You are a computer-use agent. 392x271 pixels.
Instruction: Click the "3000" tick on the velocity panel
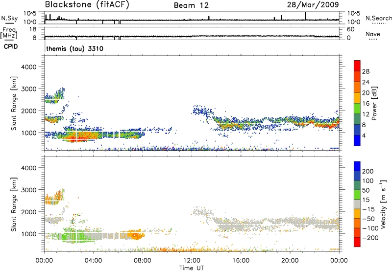(29, 190)
